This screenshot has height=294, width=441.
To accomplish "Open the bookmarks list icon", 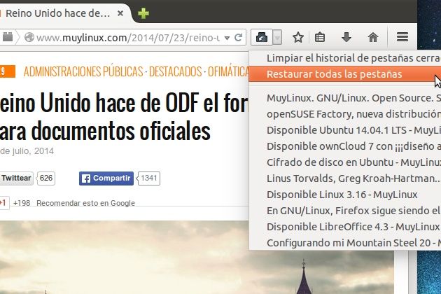I will tap(321, 37).
